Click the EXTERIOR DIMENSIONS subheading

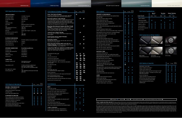[11, 38]
